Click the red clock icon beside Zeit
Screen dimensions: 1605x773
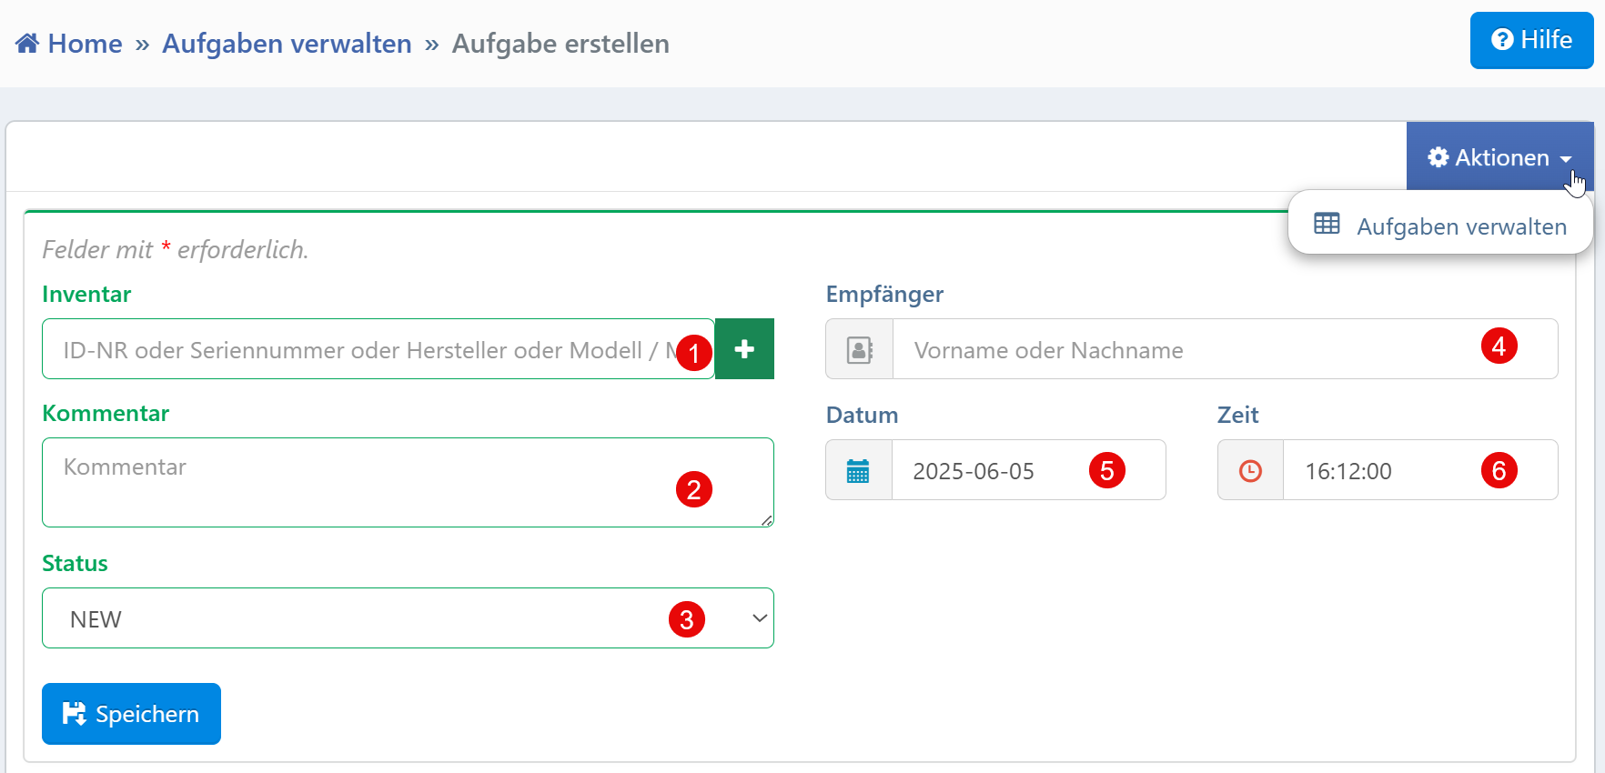click(1250, 471)
